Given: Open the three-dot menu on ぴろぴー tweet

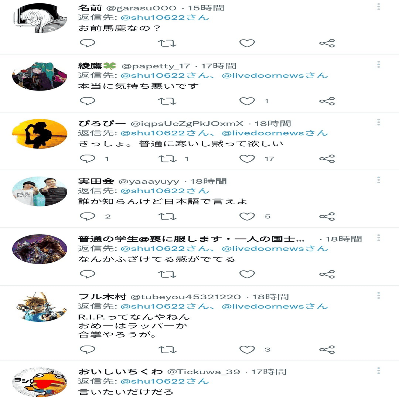Looking at the screenshot, I should (379, 122).
